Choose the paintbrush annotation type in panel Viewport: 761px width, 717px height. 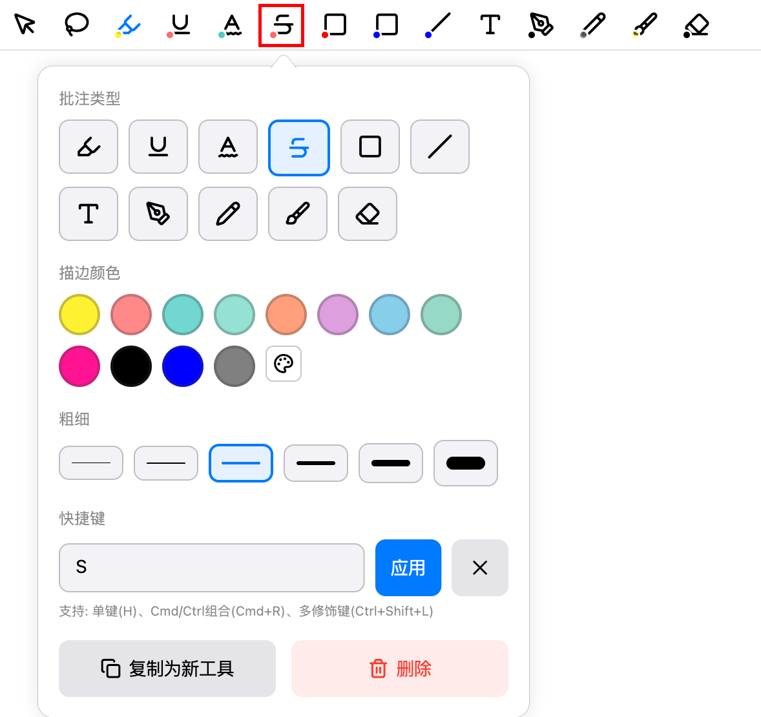298,214
